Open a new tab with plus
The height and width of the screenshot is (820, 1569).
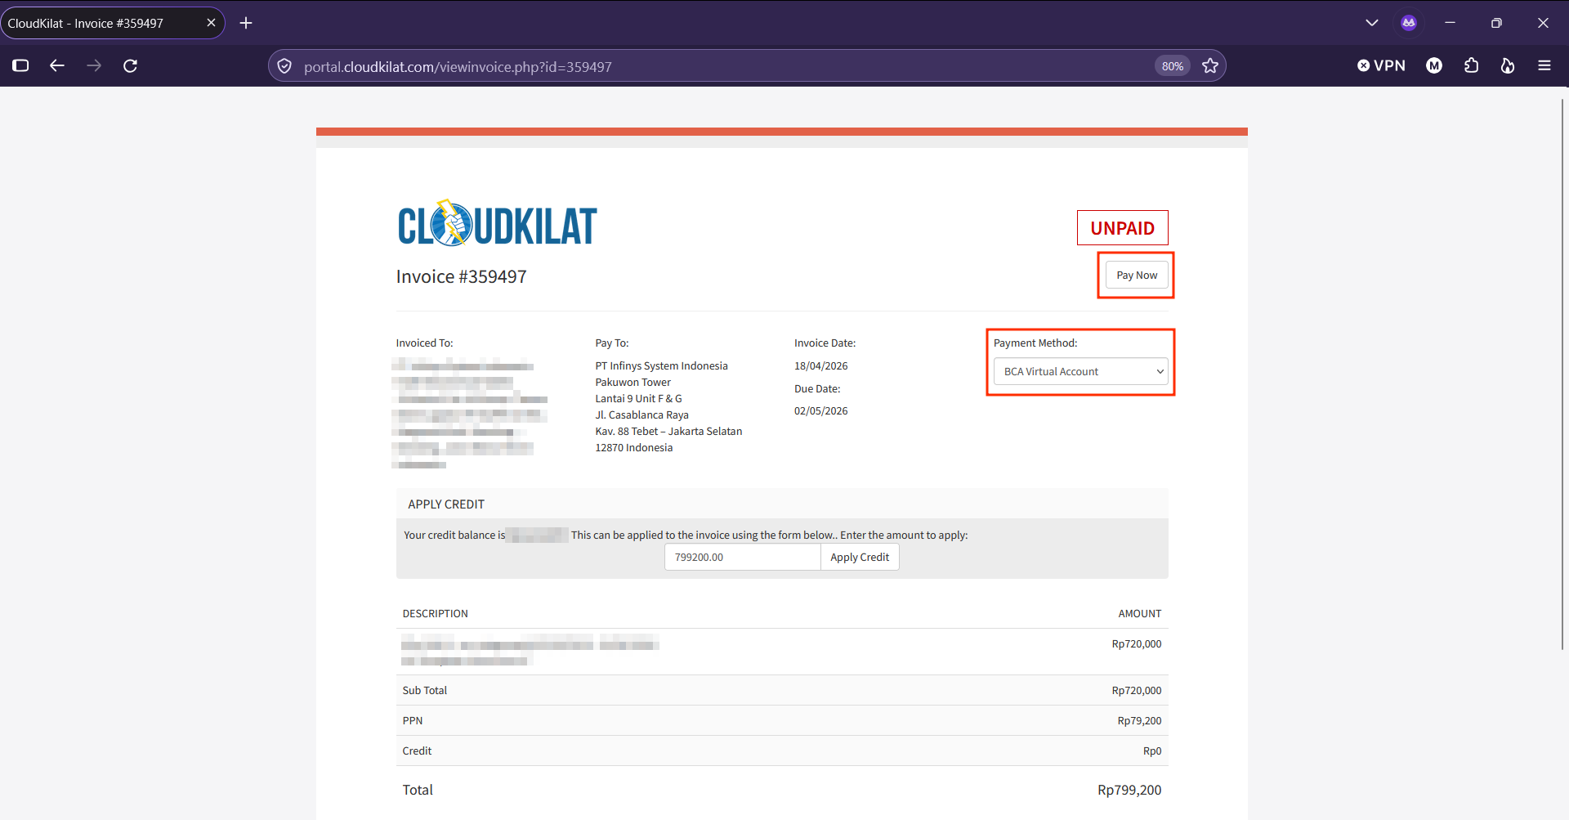[246, 23]
